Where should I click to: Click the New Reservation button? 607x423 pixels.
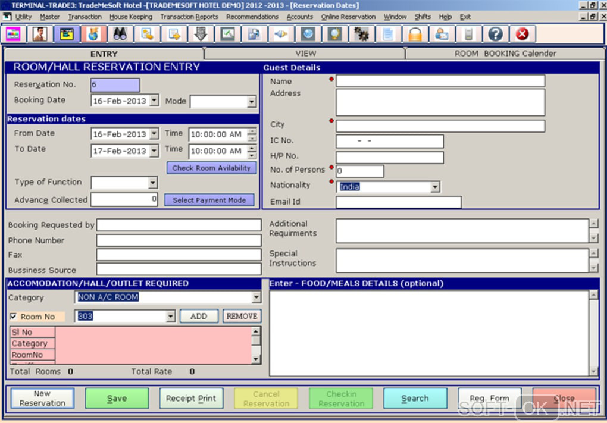coord(42,398)
